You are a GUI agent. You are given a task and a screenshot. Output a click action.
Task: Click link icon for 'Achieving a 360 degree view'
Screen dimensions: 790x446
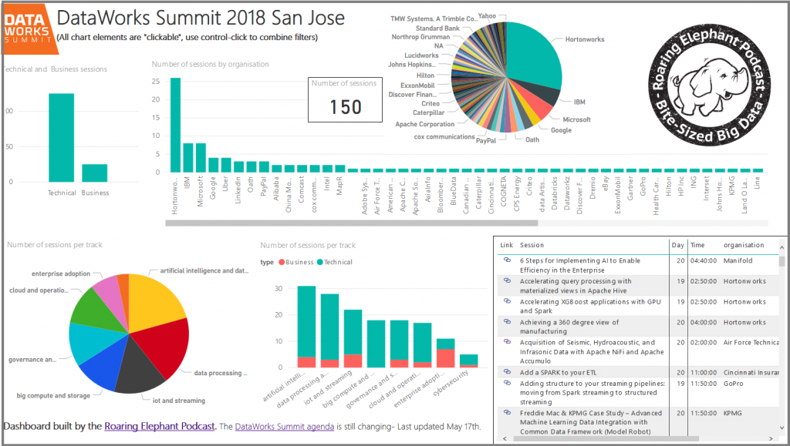tap(507, 323)
